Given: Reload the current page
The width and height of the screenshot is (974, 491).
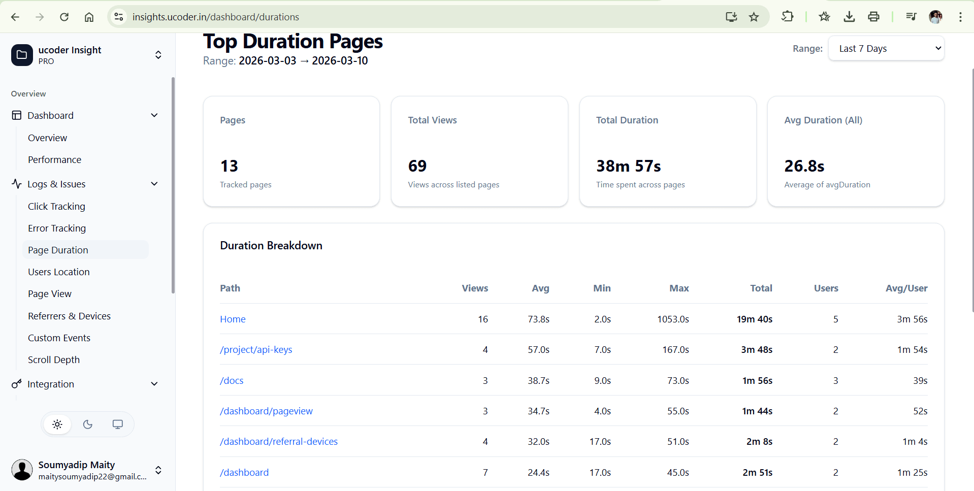Looking at the screenshot, I should pyautogui.click(x=64, y=17).
